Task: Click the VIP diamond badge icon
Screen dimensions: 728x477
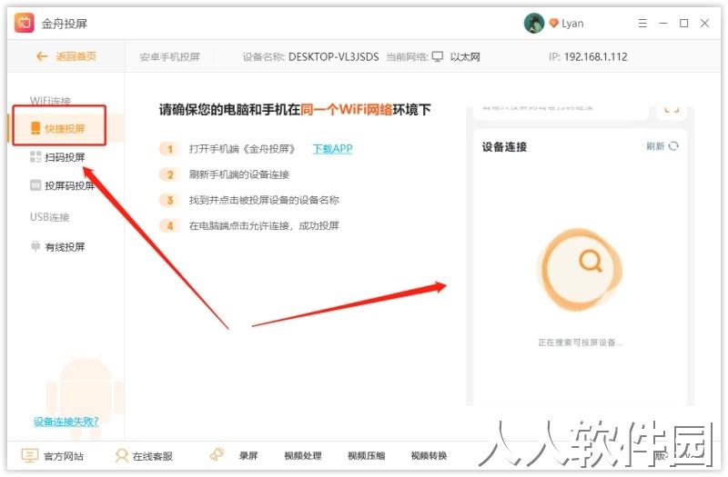Action: (x=553, y=24)
